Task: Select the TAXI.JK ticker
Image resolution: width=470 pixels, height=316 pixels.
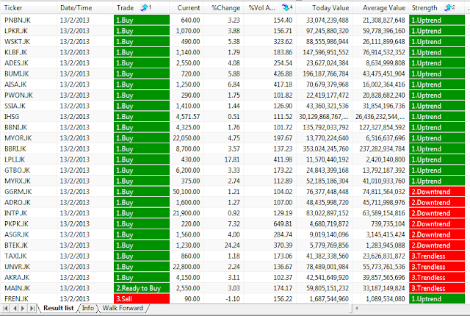Action: 15,256
